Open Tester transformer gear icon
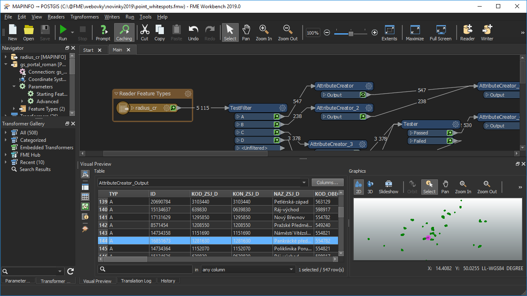The image size is (527, 296). tap(455, 124)
